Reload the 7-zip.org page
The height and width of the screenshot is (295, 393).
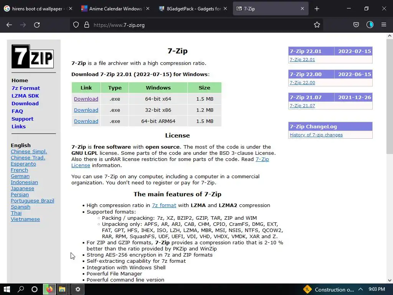tap(37, 25)
